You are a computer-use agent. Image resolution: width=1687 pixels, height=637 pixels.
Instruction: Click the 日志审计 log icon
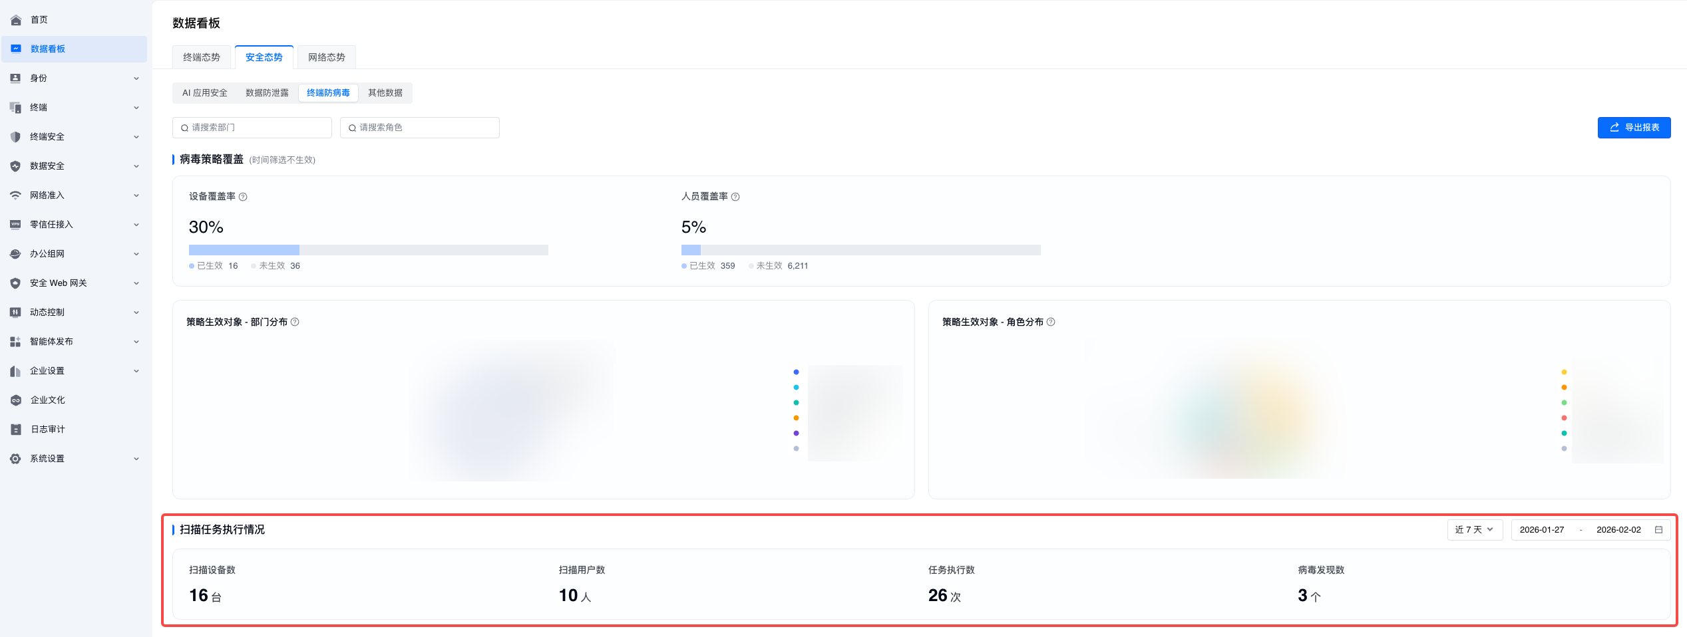tap(16, 429)
